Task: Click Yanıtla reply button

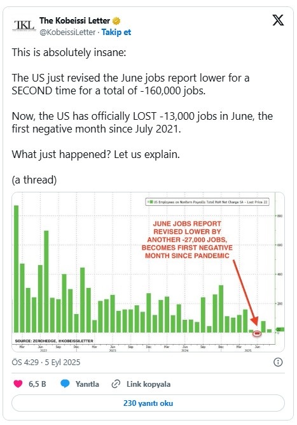Action: click(x=87, y=384)
